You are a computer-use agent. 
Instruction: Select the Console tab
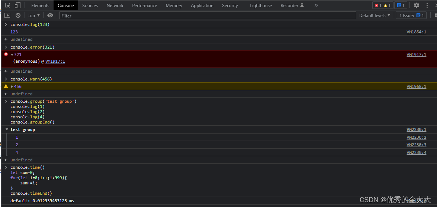coord(66,6)
